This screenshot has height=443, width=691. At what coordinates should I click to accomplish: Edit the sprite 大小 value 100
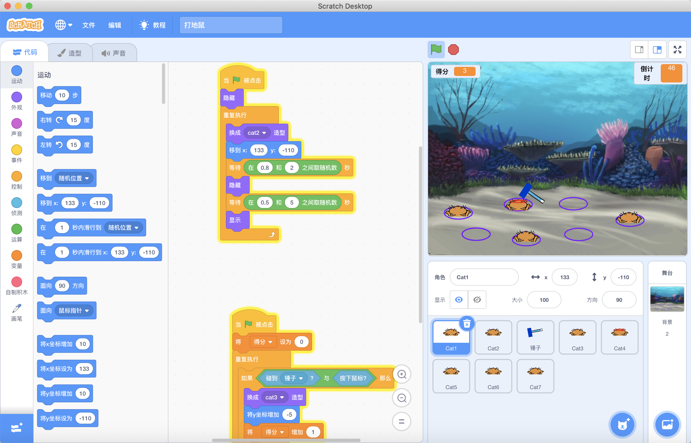coord(544,300)
